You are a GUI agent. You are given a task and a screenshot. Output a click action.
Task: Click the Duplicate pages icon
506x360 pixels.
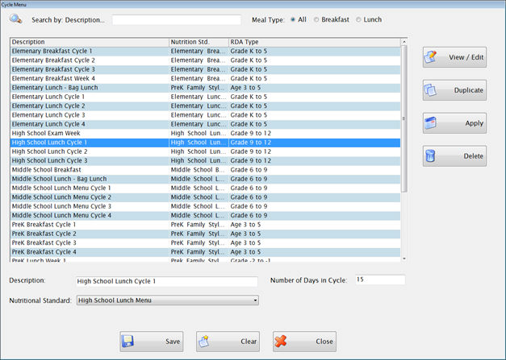coord(433,90)
